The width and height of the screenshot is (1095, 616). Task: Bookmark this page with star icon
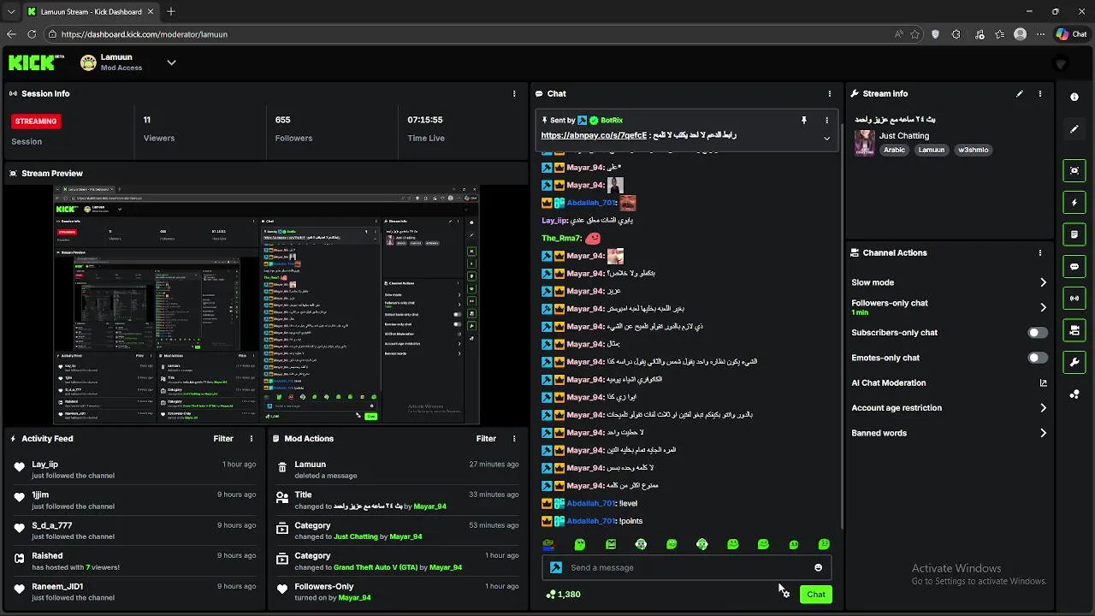(915, 34)
